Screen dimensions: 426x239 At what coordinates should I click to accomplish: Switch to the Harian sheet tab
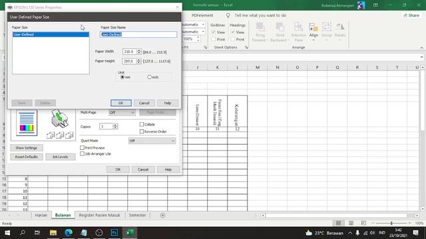point(41,215)
